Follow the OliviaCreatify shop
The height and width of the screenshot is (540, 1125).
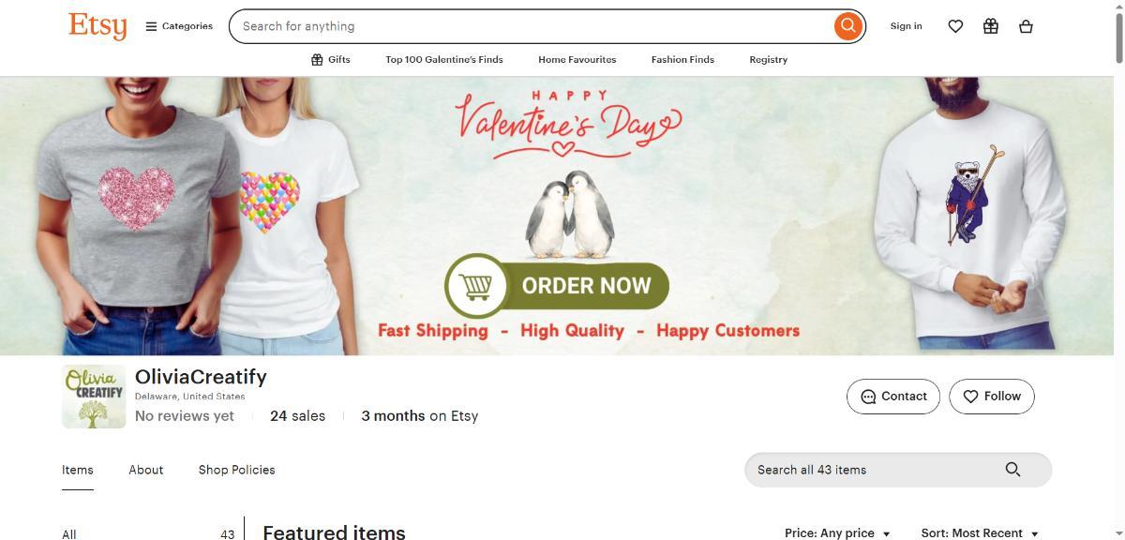point(992,397)
